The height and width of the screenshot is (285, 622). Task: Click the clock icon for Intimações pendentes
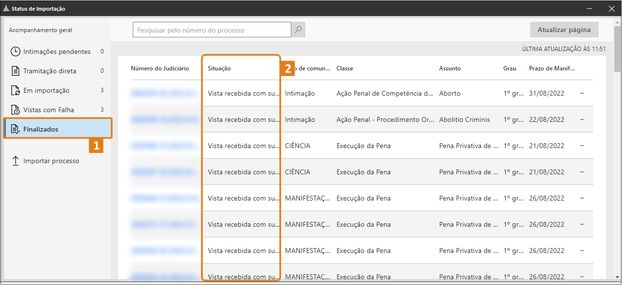16,51
